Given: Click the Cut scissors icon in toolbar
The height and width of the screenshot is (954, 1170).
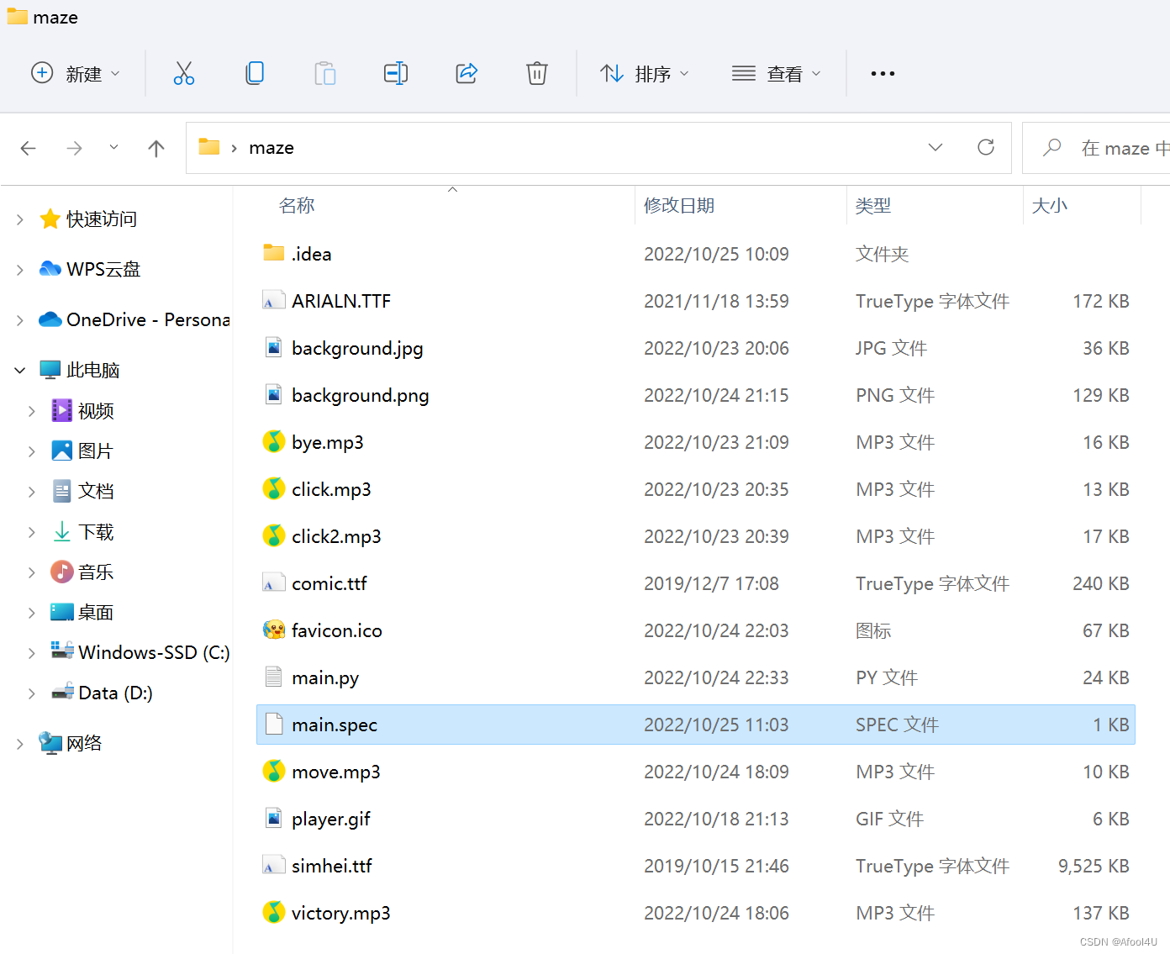Looking at the screenshot, I should coord(184,74).
